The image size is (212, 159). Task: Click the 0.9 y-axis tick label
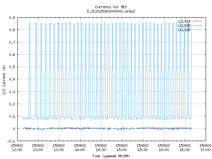12,18
